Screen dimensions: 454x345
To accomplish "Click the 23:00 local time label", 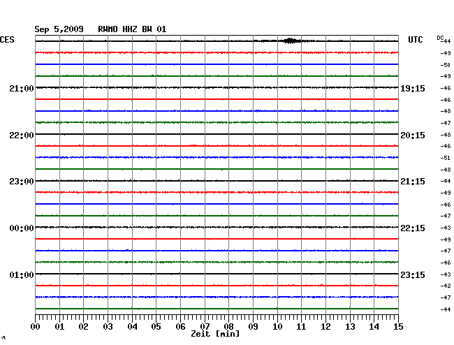I will pyautogui.click(x=22, y=182).
